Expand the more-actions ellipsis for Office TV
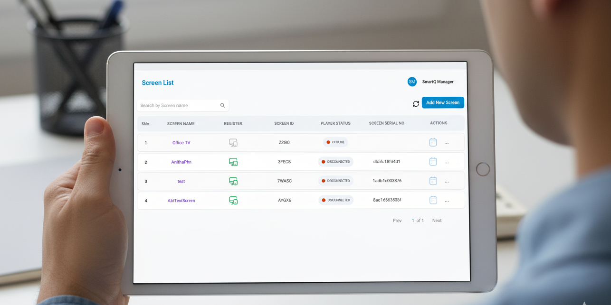This screenshot has width=611, height=305. click(447, 143)
